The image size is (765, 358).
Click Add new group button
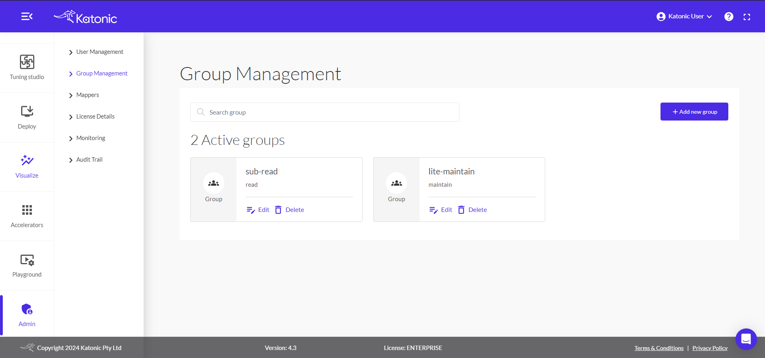[694, 111]
